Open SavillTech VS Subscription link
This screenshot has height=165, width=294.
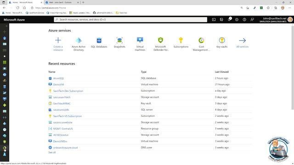point(68,116)
